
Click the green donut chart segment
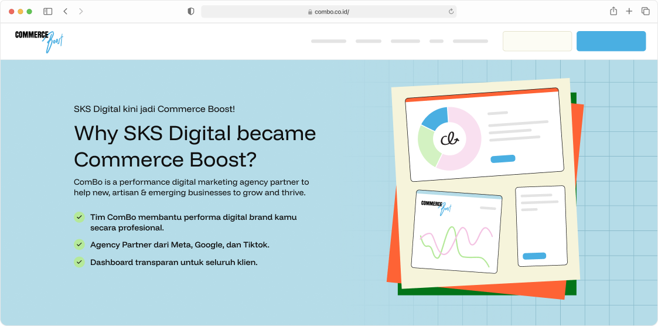(x=428, y=146)
